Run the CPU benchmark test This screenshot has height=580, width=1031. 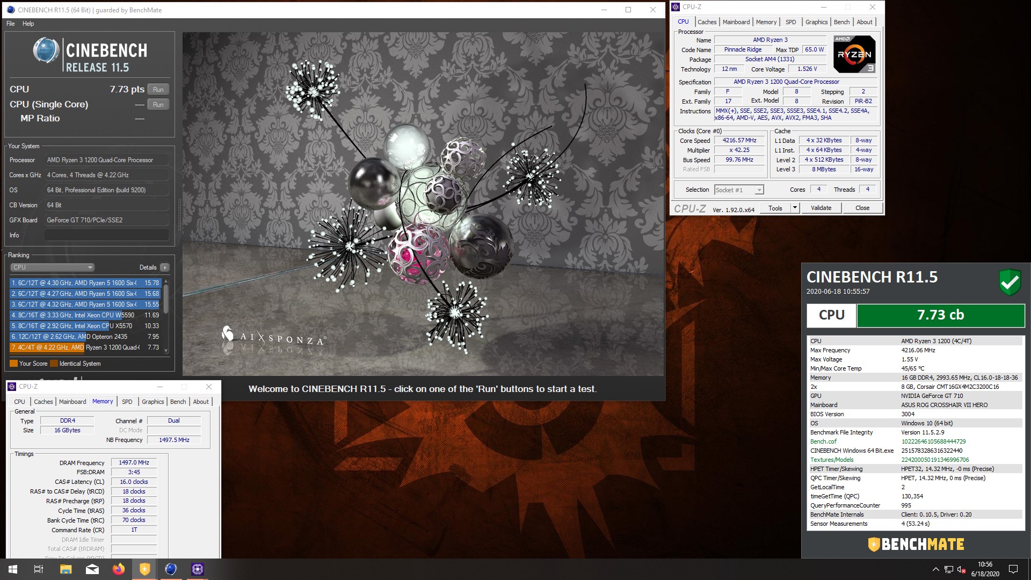click(158, 90)
